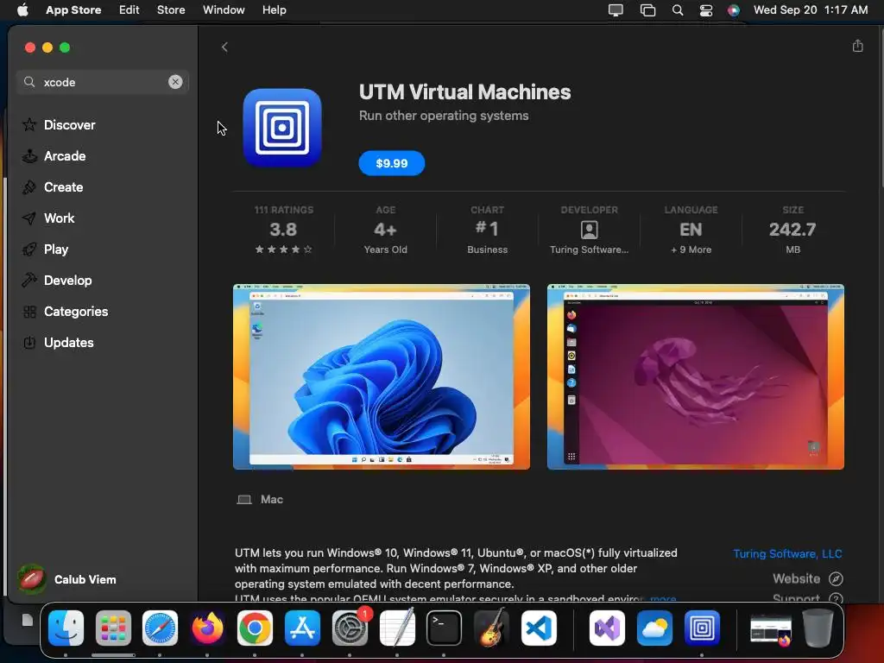This screenshot has width=884, height=663.
Task: Open Control Center in menu bar
Action: [706, 10]
